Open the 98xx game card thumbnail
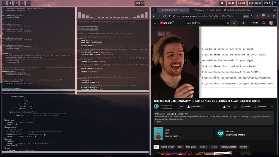 pyautogui.click(x=158, y=133)
